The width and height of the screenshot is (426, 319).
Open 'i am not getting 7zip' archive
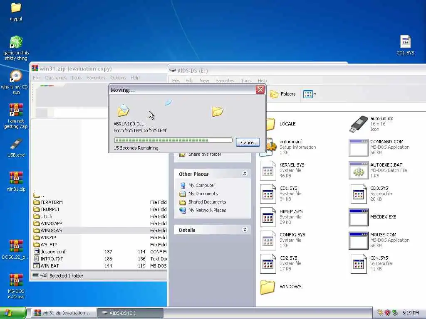tap(16, 116)
